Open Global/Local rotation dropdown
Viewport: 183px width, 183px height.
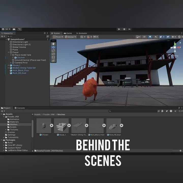71,37
